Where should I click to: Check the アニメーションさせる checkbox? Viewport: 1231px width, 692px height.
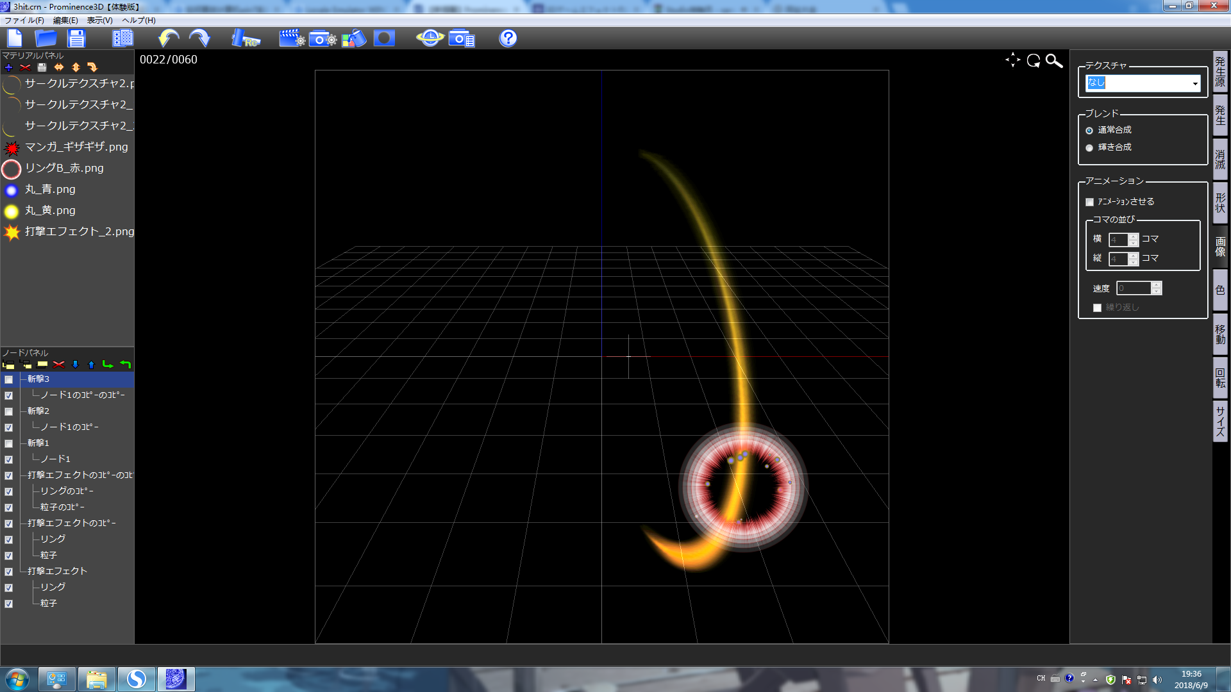[x=1089, y=202]
